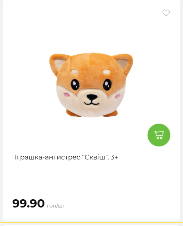This screenshot has width=183, height=226.
Task: Click the word Іграшка-антистрес in the title
Action: coord(47,157)
